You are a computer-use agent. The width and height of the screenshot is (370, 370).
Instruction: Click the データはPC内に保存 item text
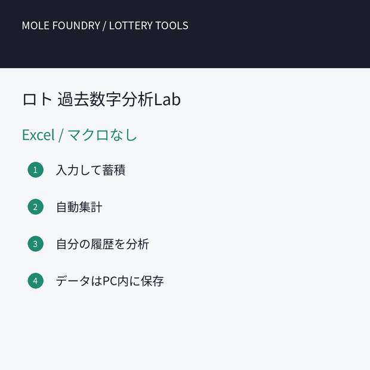pyautogui.click(x=110, y=281)
